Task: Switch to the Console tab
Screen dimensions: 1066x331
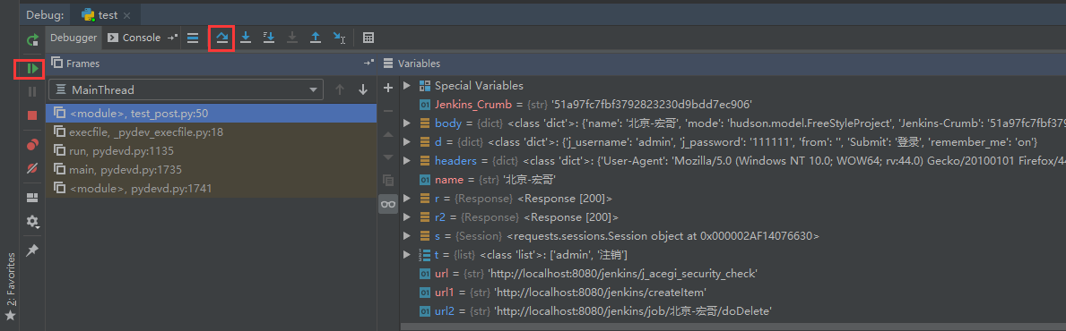Action: click(134, 38)
